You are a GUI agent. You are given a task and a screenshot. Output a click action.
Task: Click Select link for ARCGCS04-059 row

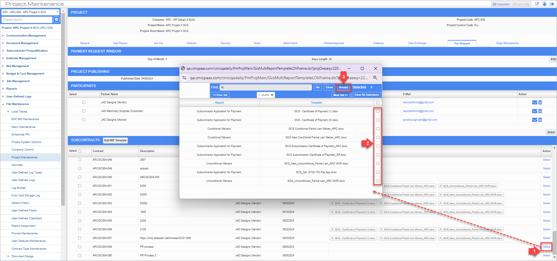click(x=547, y=247)
